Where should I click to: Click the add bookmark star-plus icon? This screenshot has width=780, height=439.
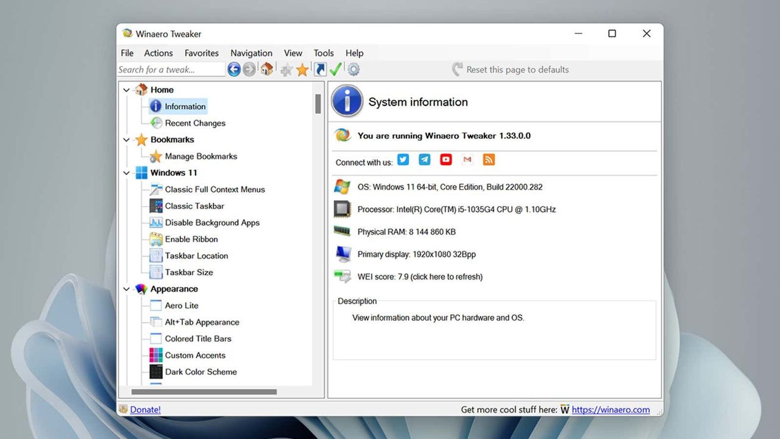tap(286, 70)
